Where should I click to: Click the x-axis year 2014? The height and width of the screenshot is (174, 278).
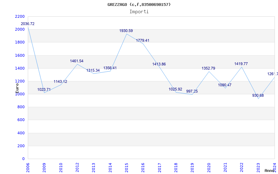pyautogui.click(x=110, y=168)
